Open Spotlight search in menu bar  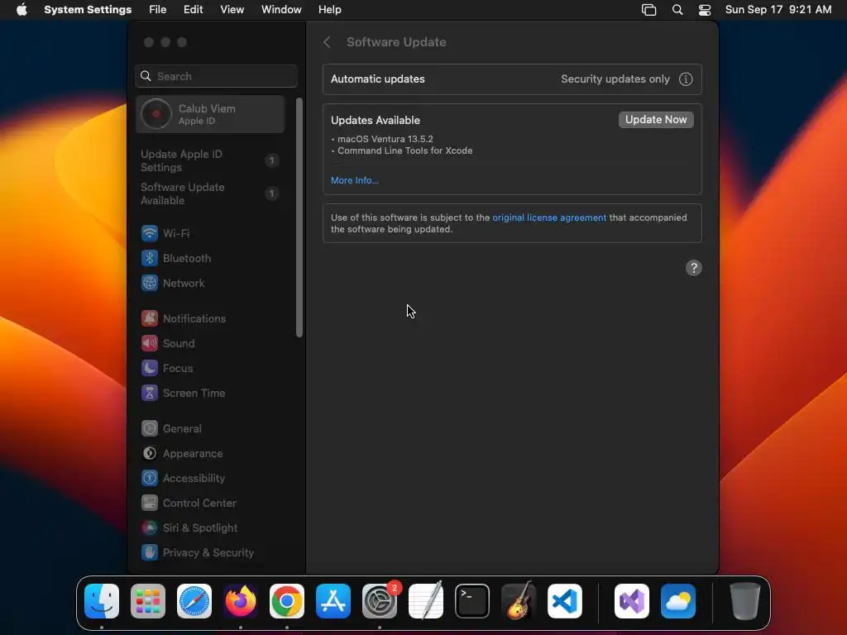[x=677, y=10]
